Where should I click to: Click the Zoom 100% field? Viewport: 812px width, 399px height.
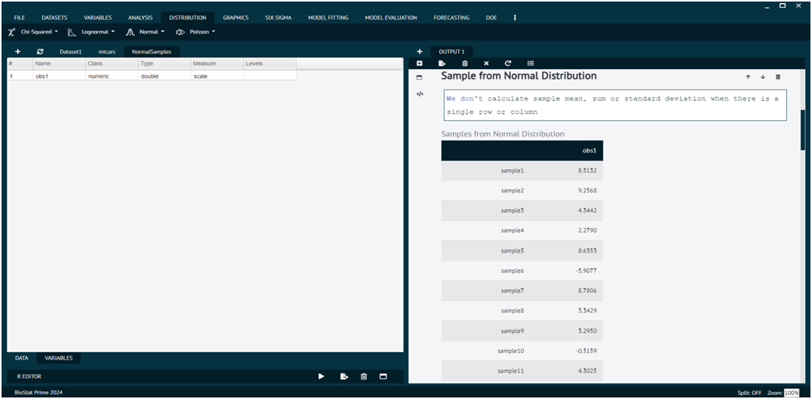791,393
